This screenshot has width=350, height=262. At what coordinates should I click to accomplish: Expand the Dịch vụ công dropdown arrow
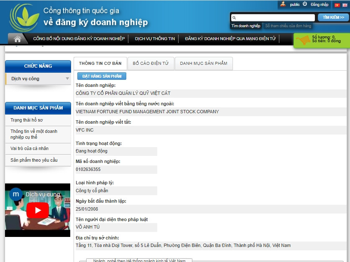(x=67, y=79)
